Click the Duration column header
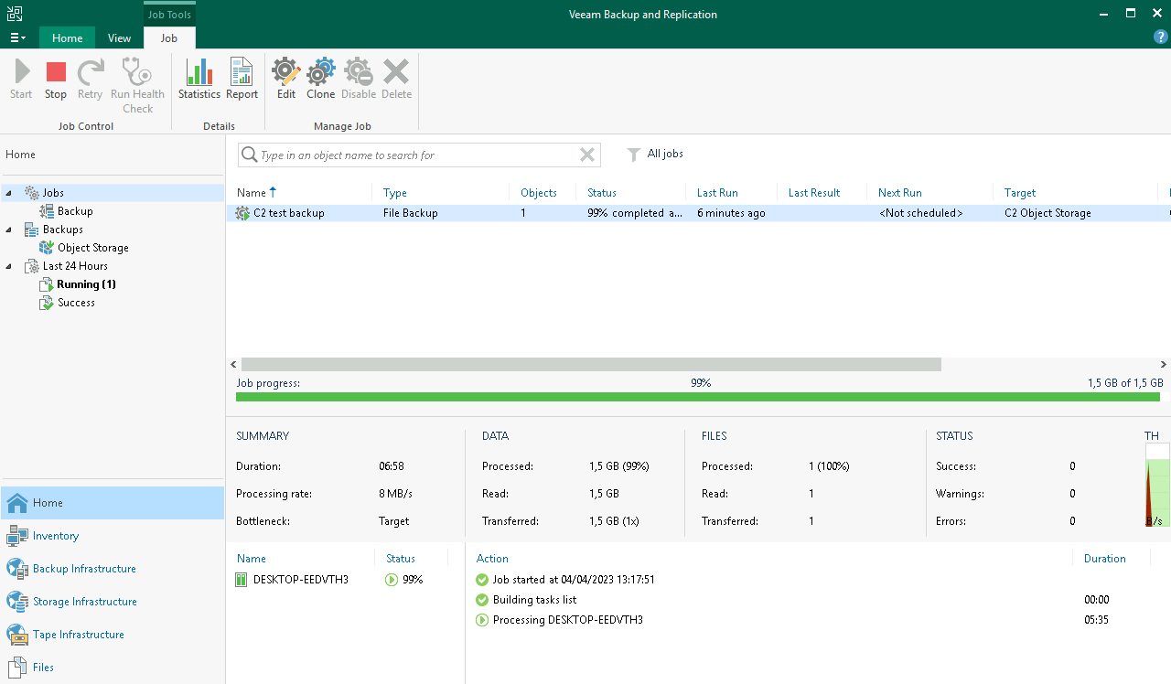Image resolution: width=1171 pixels, height=684 pixels. (x=1104, y=559)
